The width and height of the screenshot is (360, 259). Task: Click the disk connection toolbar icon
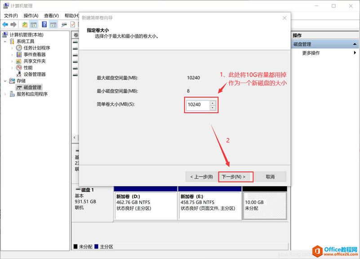pyautogui.click(x=64, y=24)
